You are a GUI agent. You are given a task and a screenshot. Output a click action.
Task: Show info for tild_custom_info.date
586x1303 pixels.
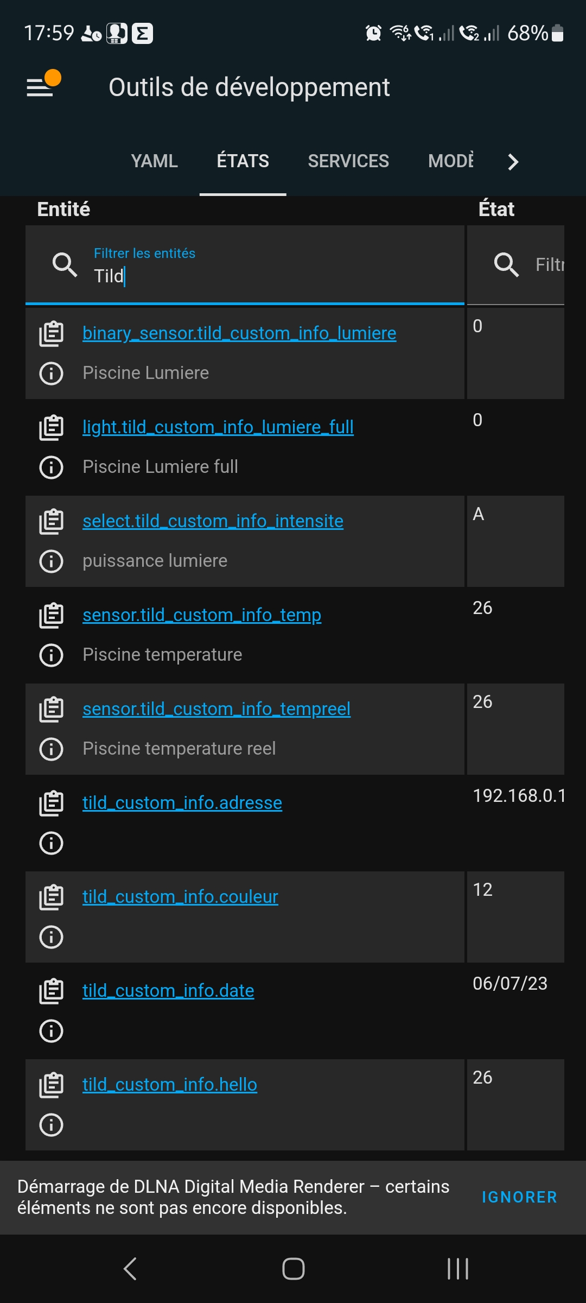pos(52,1031)
